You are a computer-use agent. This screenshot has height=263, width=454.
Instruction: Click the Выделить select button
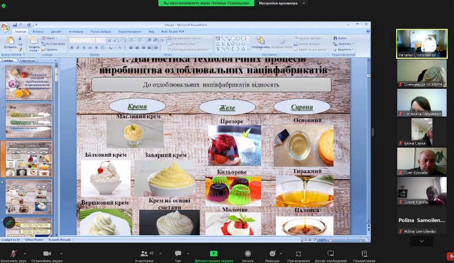pos(343,50)
